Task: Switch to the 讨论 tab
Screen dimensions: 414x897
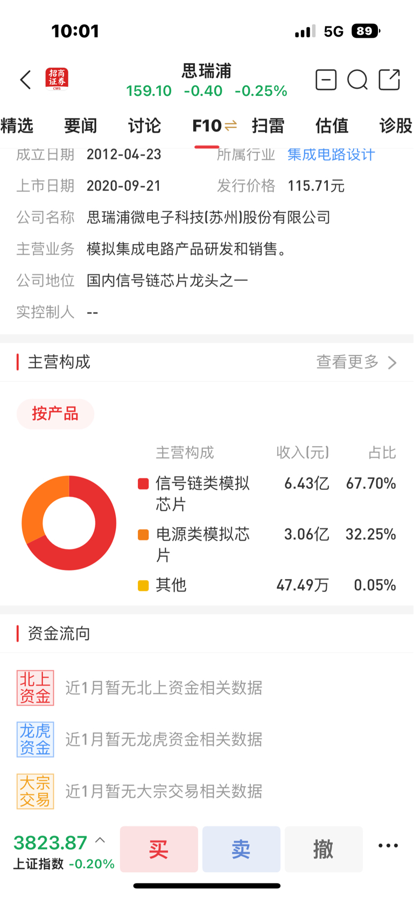Action: click(x=144, y=126)
